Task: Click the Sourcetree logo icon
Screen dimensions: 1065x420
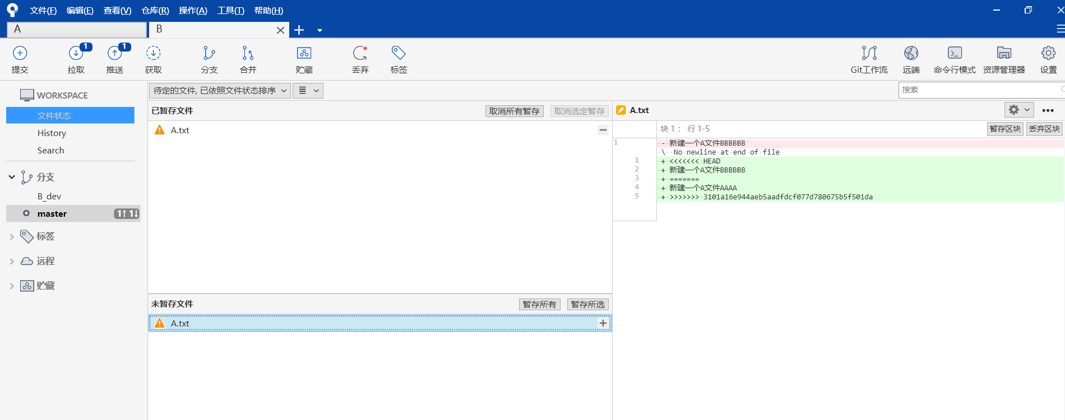Action: click(x=12, y=10)
